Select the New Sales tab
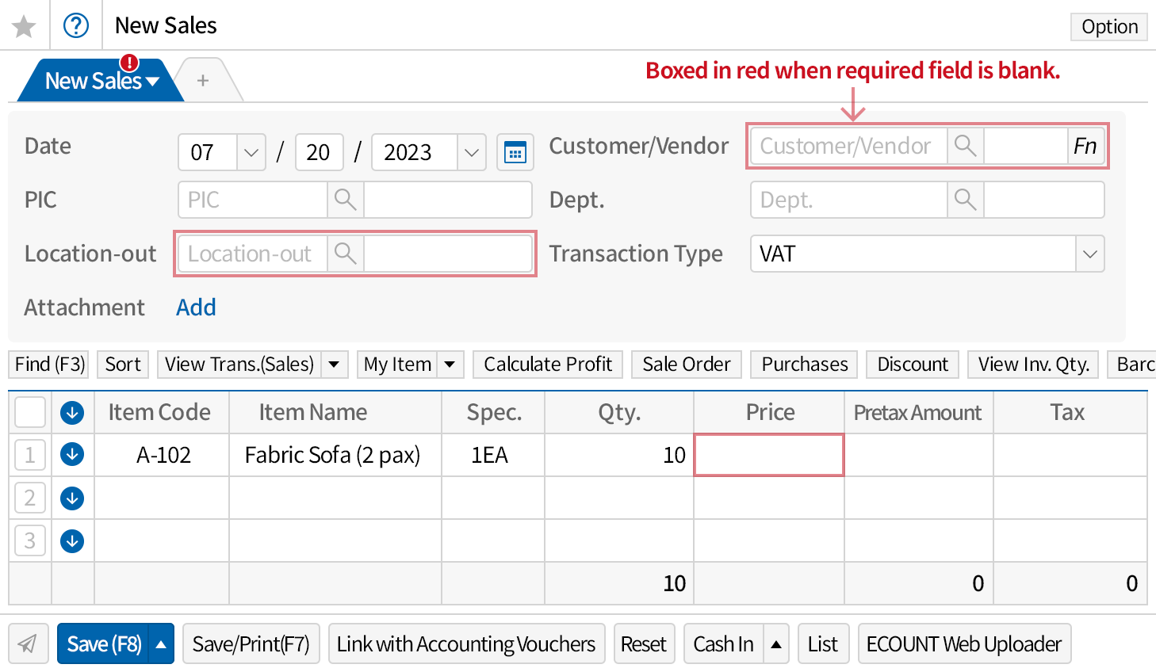The height and width of the screenshot is (672, 1156). pyautogui.click(x=95, y=81)
